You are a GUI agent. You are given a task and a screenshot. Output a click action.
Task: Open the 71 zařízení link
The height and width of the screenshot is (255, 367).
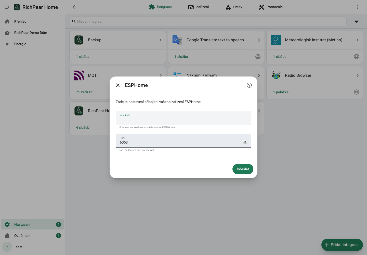(85, 92)
